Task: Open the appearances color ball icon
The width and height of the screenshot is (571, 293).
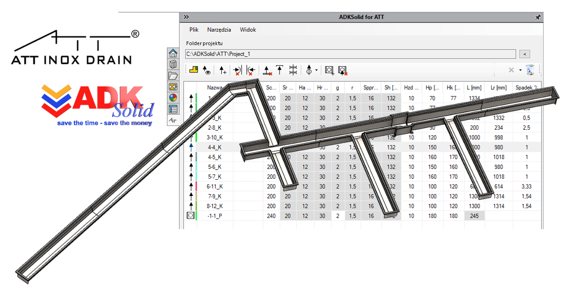Action: point(173,98)
